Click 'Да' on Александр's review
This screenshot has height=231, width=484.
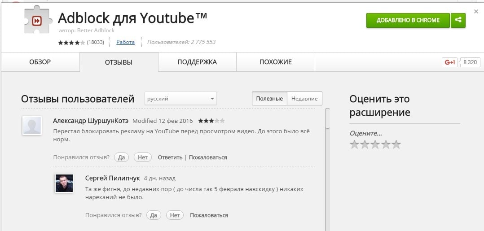pyautogui.click(x=121, y=157)
